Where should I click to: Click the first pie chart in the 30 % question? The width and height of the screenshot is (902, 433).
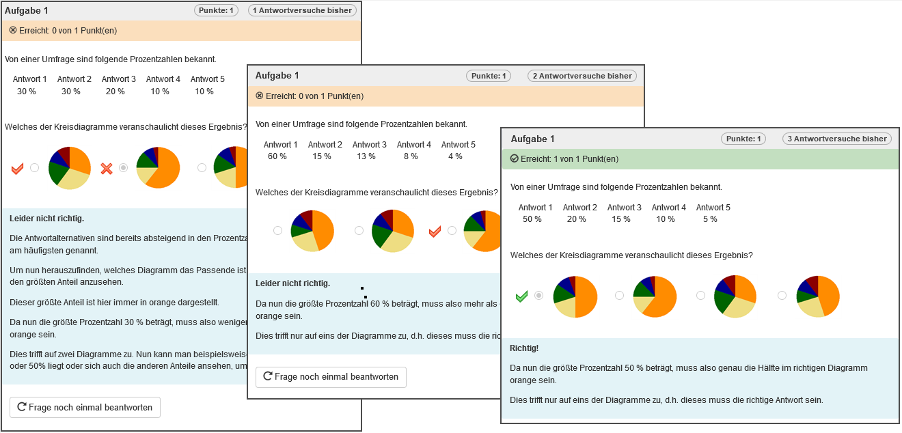pyautogui.click(x=70, y=168)
